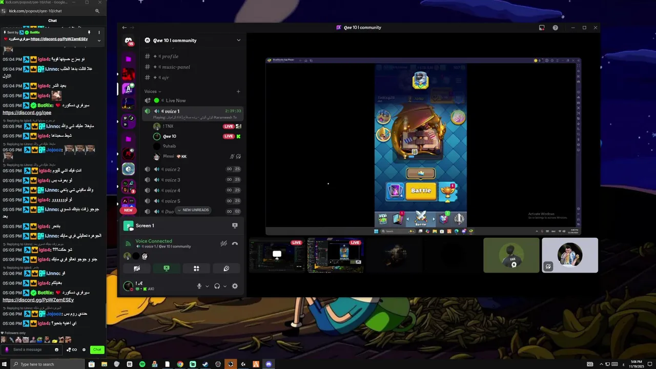Open notification center in system tray
656x369 pixels.
pos(649,364)
